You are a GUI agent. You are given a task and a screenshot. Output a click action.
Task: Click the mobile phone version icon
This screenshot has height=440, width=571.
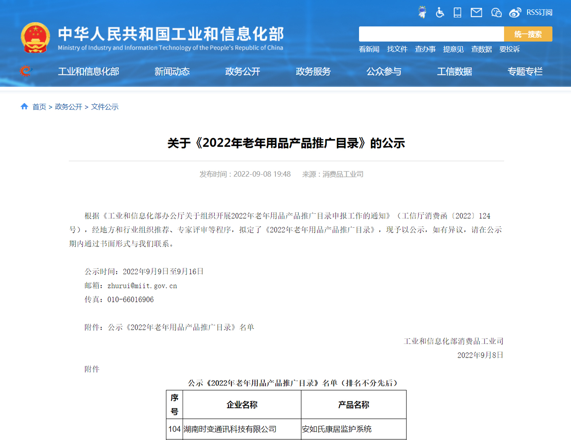(x=457, y=12)
